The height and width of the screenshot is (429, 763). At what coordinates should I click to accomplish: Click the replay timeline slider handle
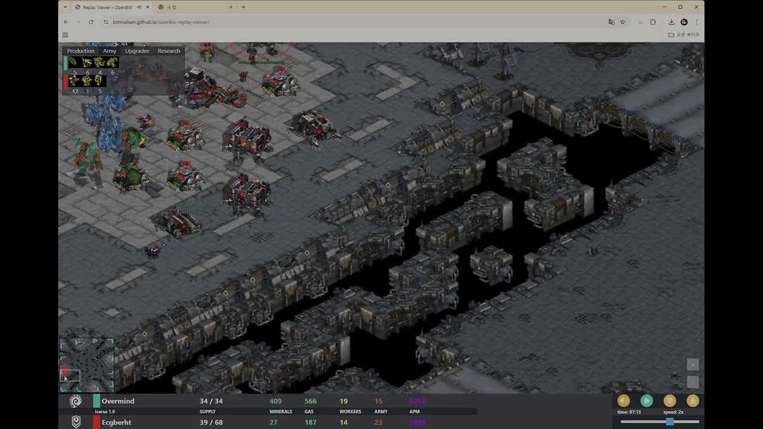point(669,422)
